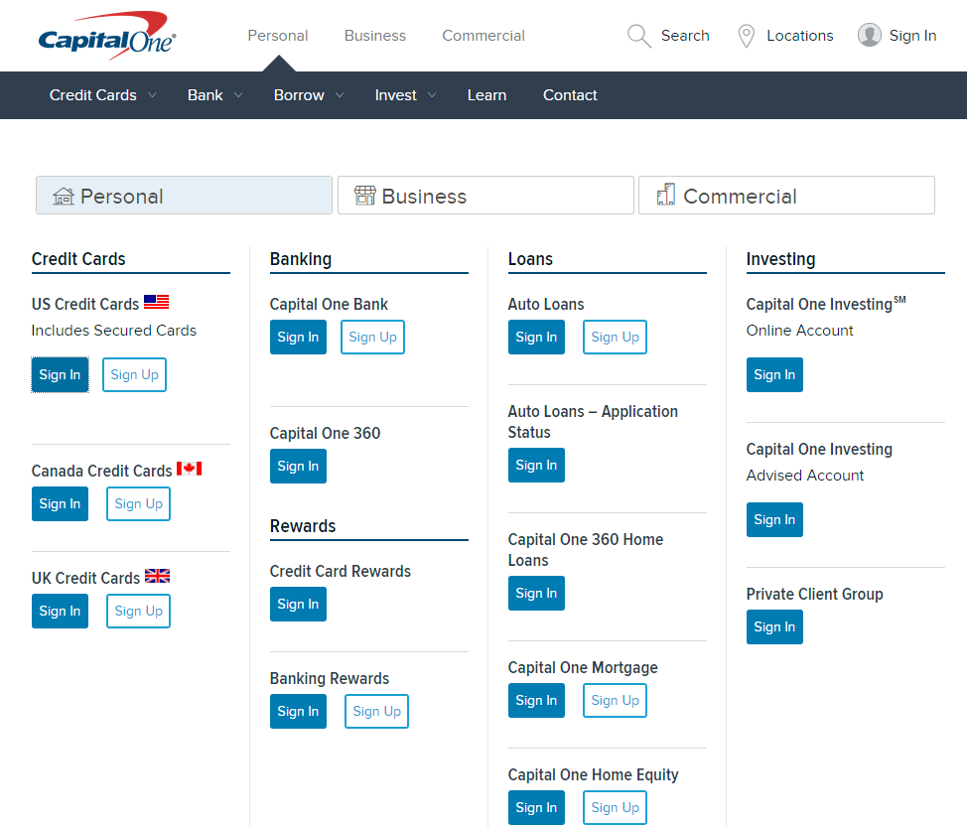
Task: Open the Contact menu item
Action: pos(570,95)
